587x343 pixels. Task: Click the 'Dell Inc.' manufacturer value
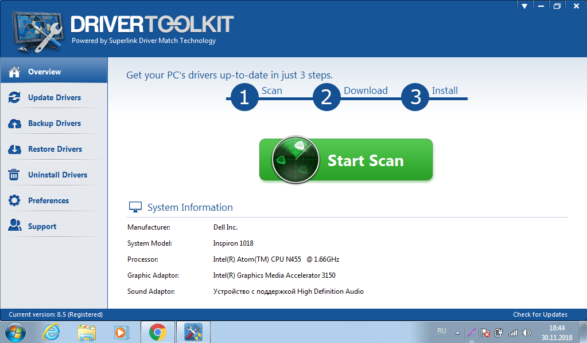click(x=226, y=227)
